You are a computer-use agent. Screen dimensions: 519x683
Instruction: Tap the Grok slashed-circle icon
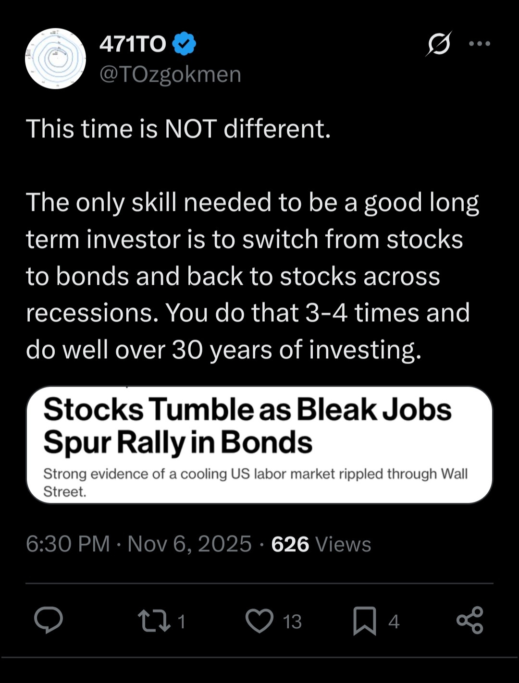[439, 44]
